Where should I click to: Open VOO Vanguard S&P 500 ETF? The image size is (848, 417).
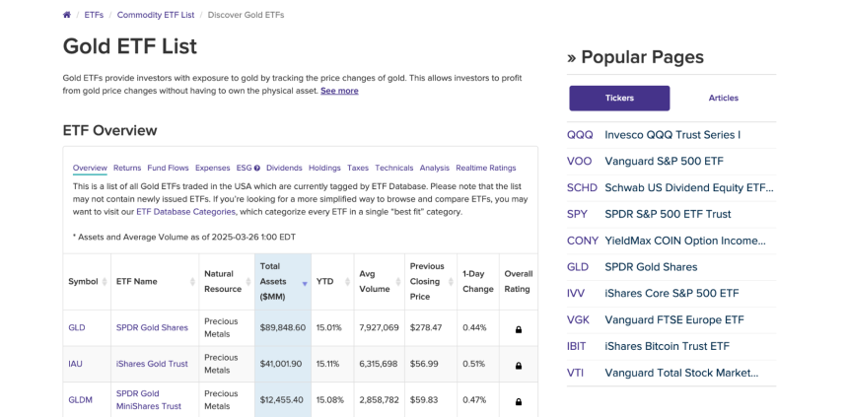tap(671, 161)
